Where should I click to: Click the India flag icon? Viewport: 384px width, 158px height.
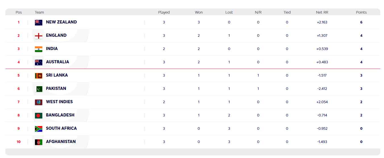coord(39,49)
